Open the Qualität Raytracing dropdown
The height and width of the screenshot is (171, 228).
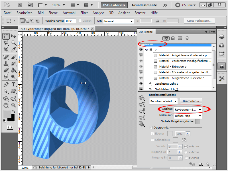click(188, 110)
